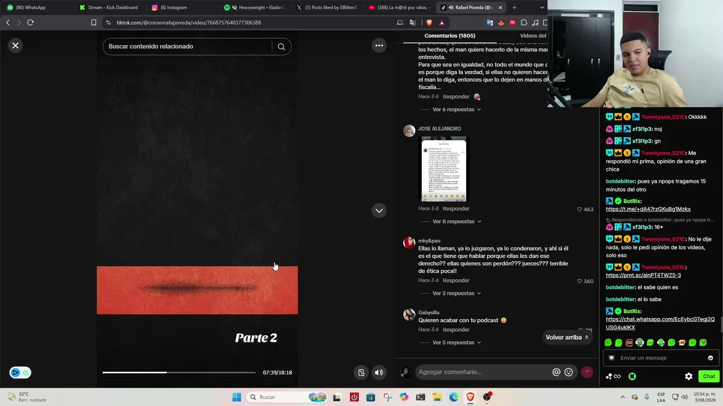The width and height of the screenshot is (723, 406).
Task: Close the Rafael Poveda TikTok tab
Action: (500, 7)
